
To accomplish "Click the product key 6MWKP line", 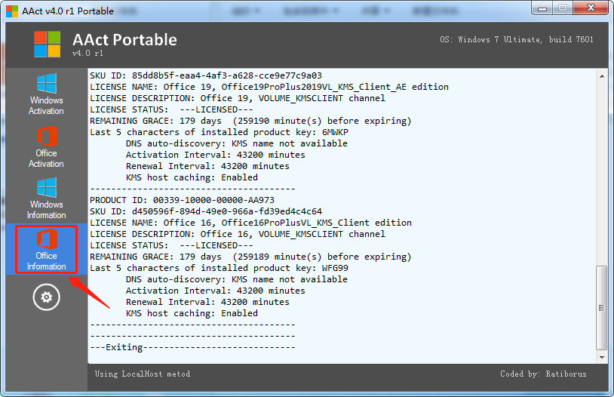I will pos(219,133).
